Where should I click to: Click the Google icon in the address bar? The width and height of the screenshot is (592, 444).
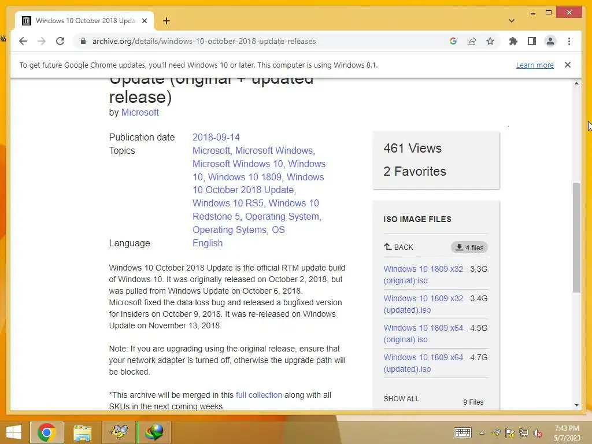[x=453, y=41]
